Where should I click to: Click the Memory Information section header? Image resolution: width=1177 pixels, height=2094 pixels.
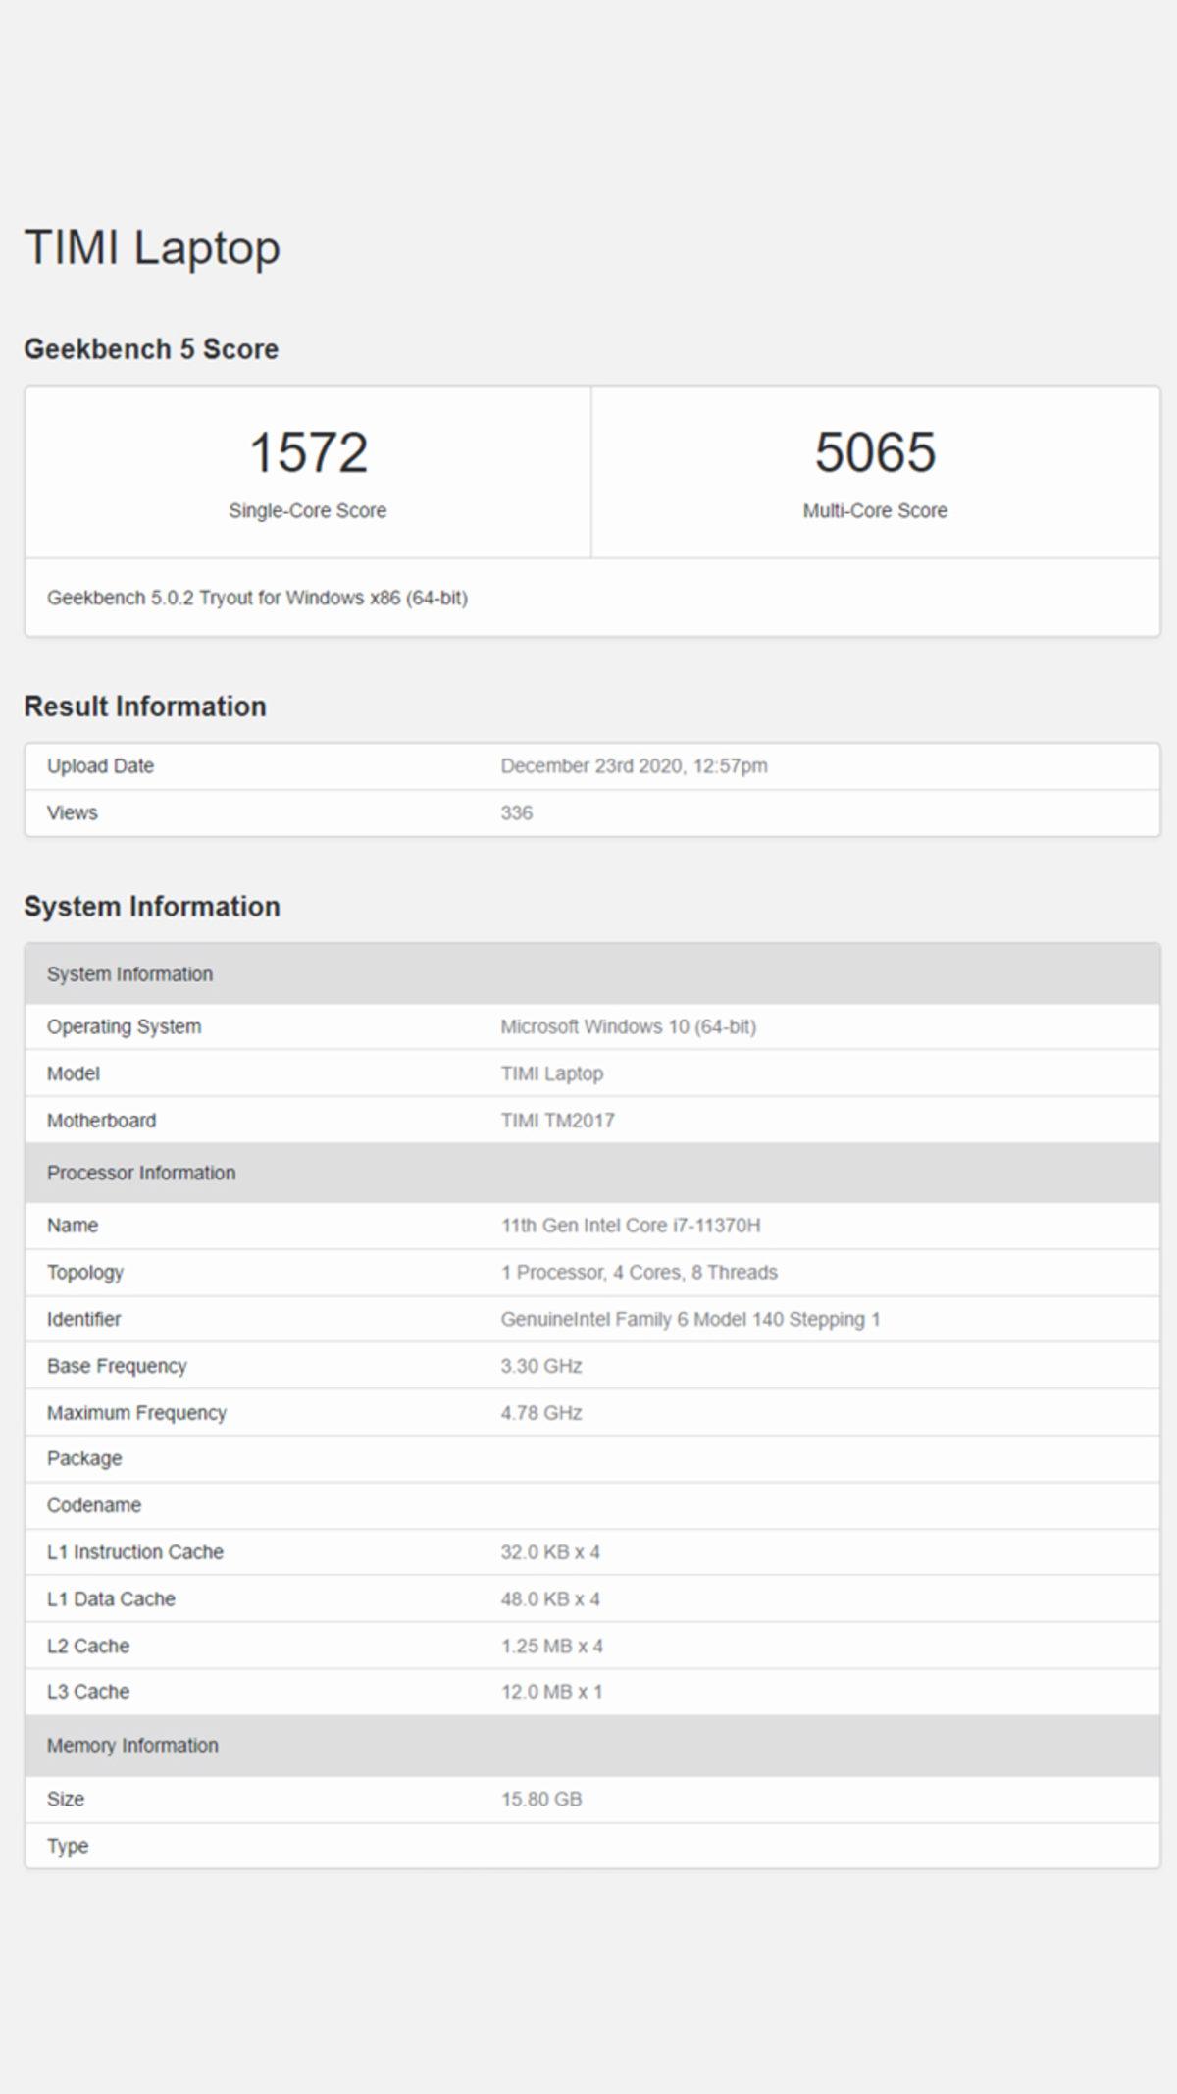pos(592,1746)
